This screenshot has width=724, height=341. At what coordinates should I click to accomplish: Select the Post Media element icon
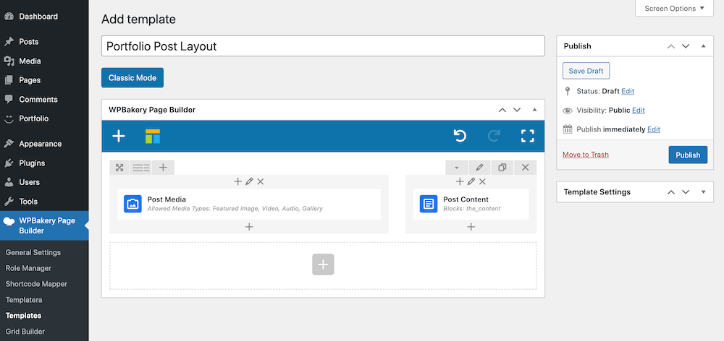coord(132,204)
